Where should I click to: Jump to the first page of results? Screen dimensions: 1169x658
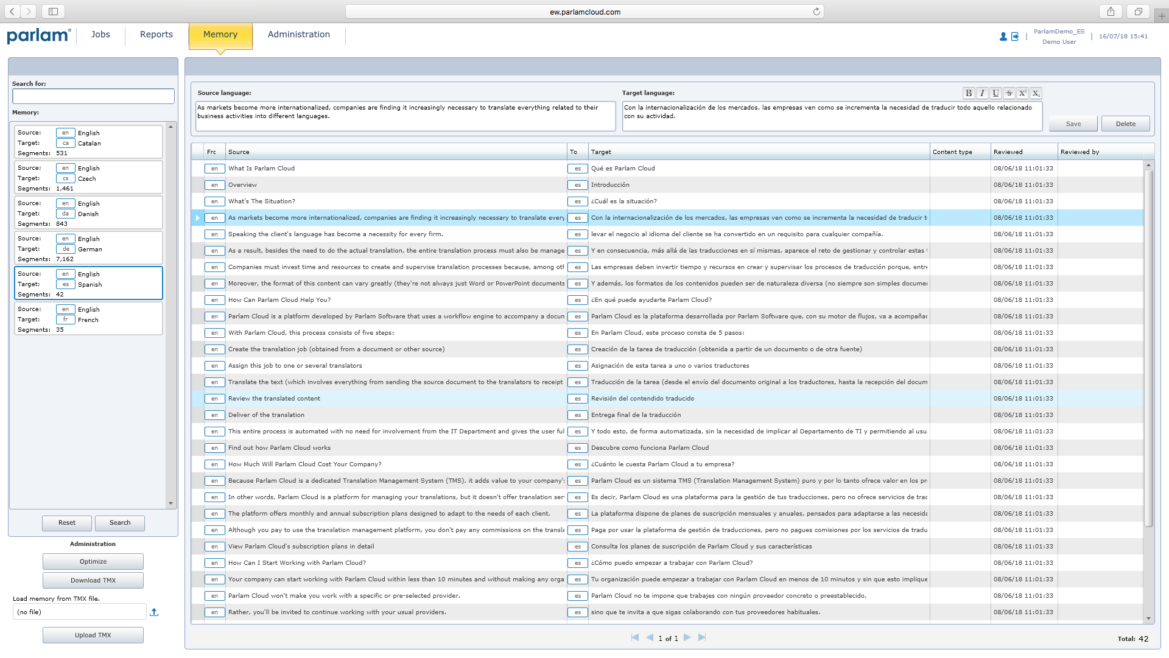point(634,638)
